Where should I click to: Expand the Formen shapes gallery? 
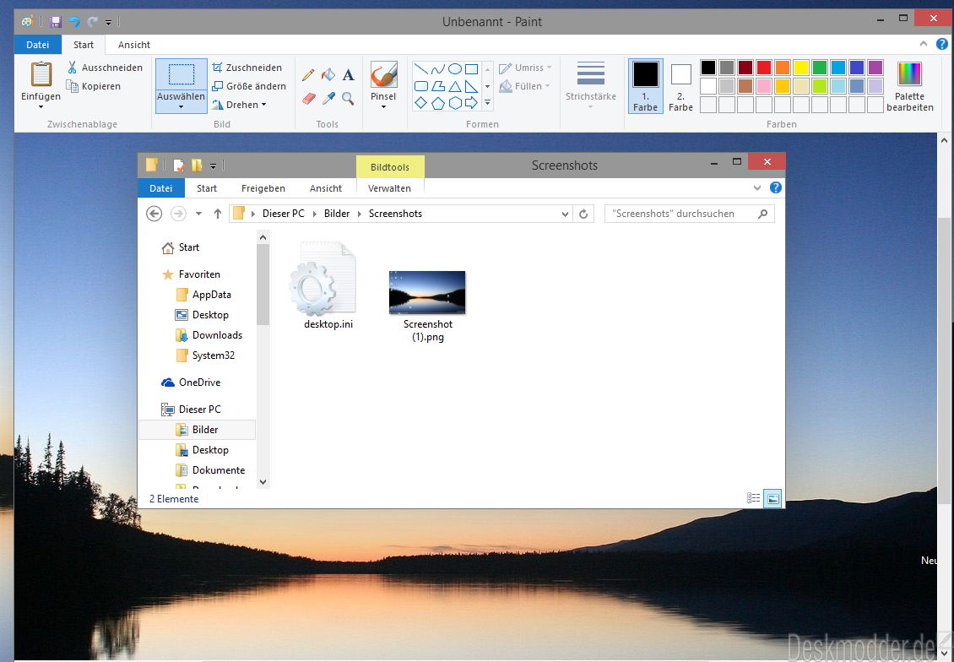487,103
